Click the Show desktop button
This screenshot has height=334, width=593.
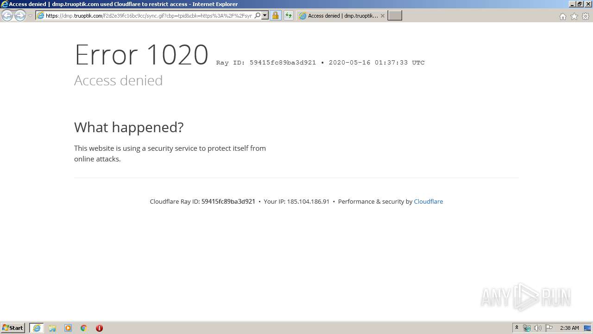click(588, 328)
